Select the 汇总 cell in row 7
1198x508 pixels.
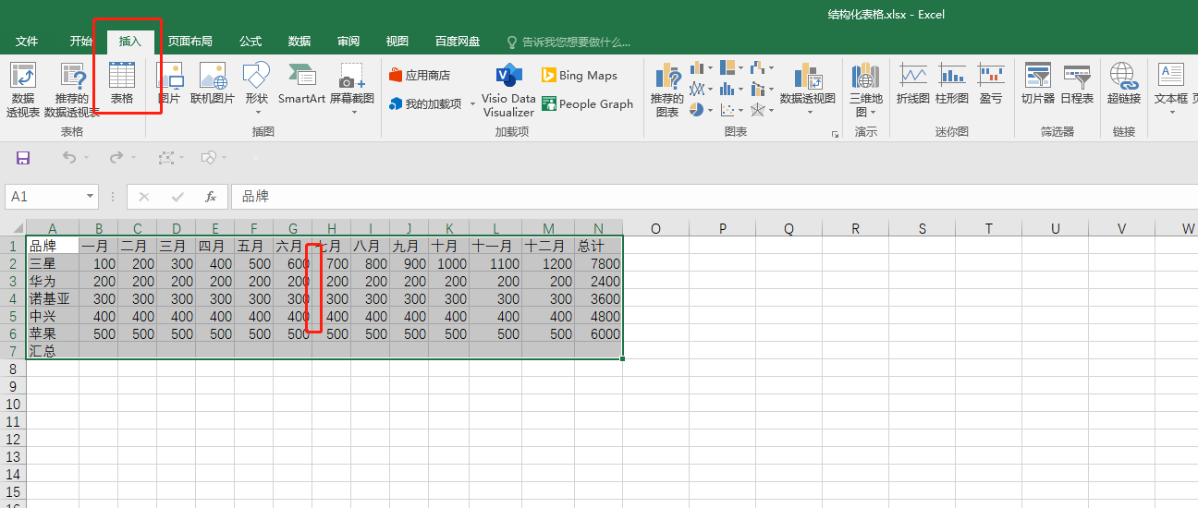click(x=53, y=351)
